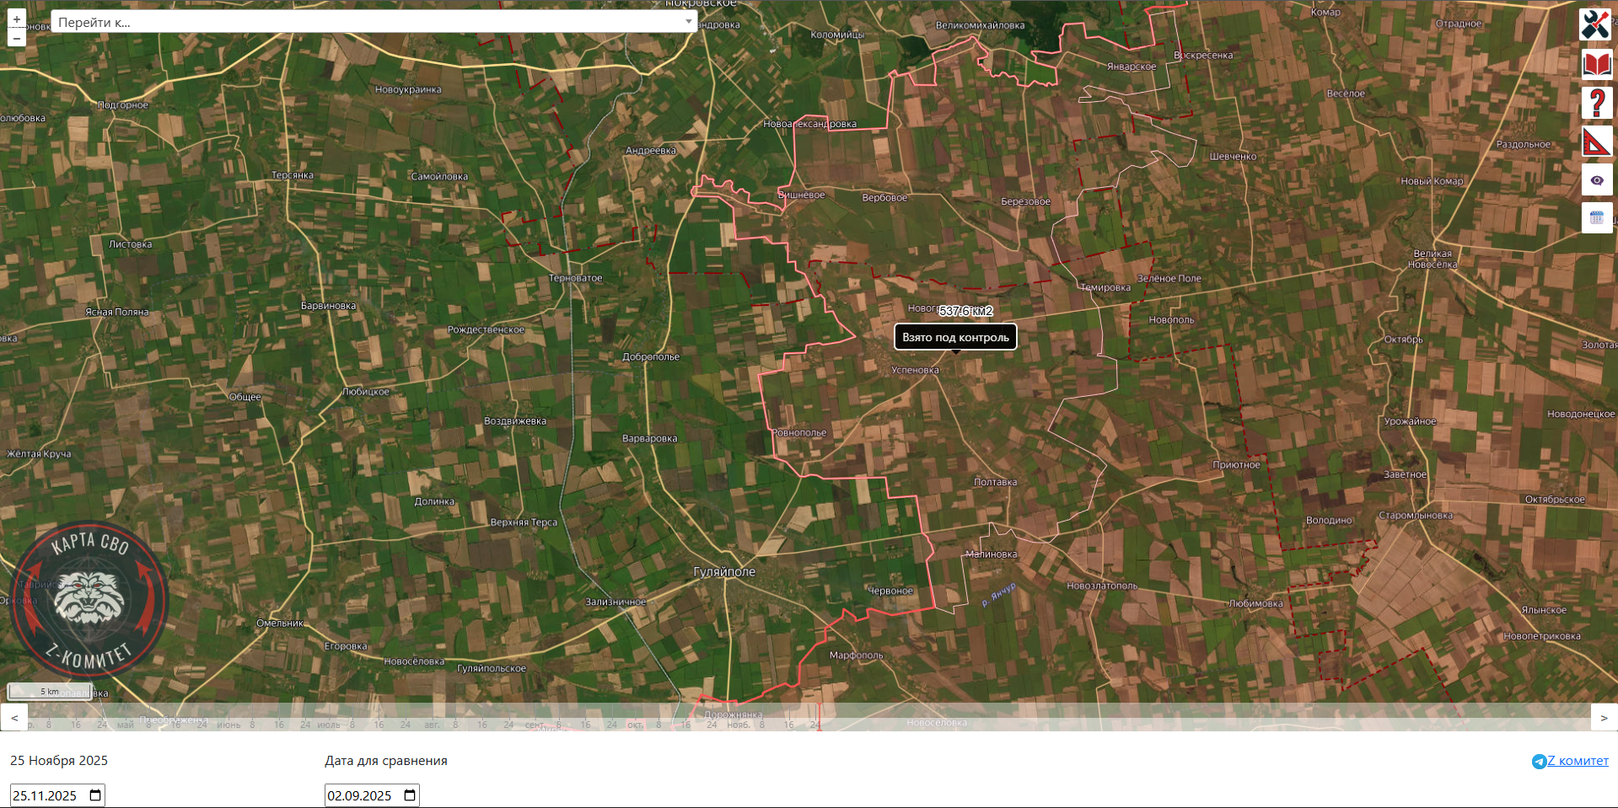Image resolution: width=1618 pixels, height=808 pixels.
Task: Click the 'Ровнополье' settlement label
Action: coord(799,432)
